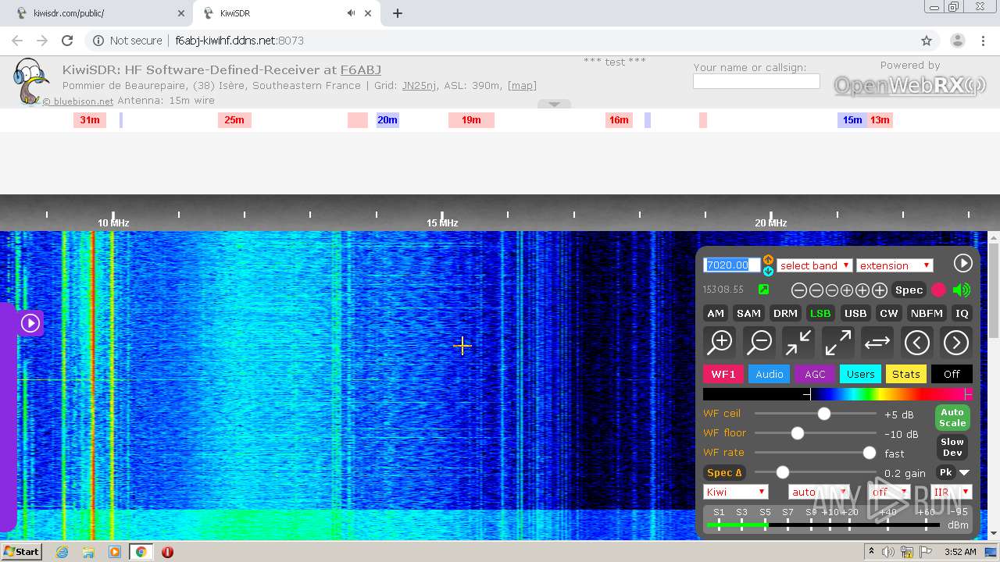Click the play circle on the purple side tab
Image resolution: width=1000 pixels, height=562 pixels.
(30, 322)
